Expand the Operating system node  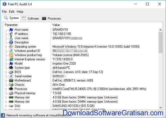click(6, 47)
